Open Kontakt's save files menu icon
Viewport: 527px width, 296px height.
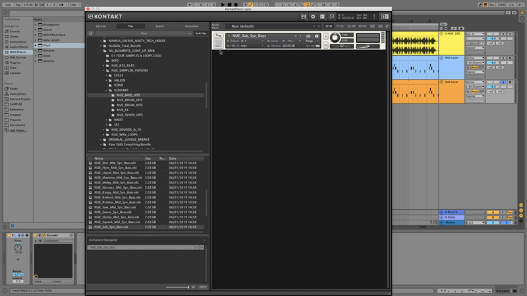pos(304,16)
